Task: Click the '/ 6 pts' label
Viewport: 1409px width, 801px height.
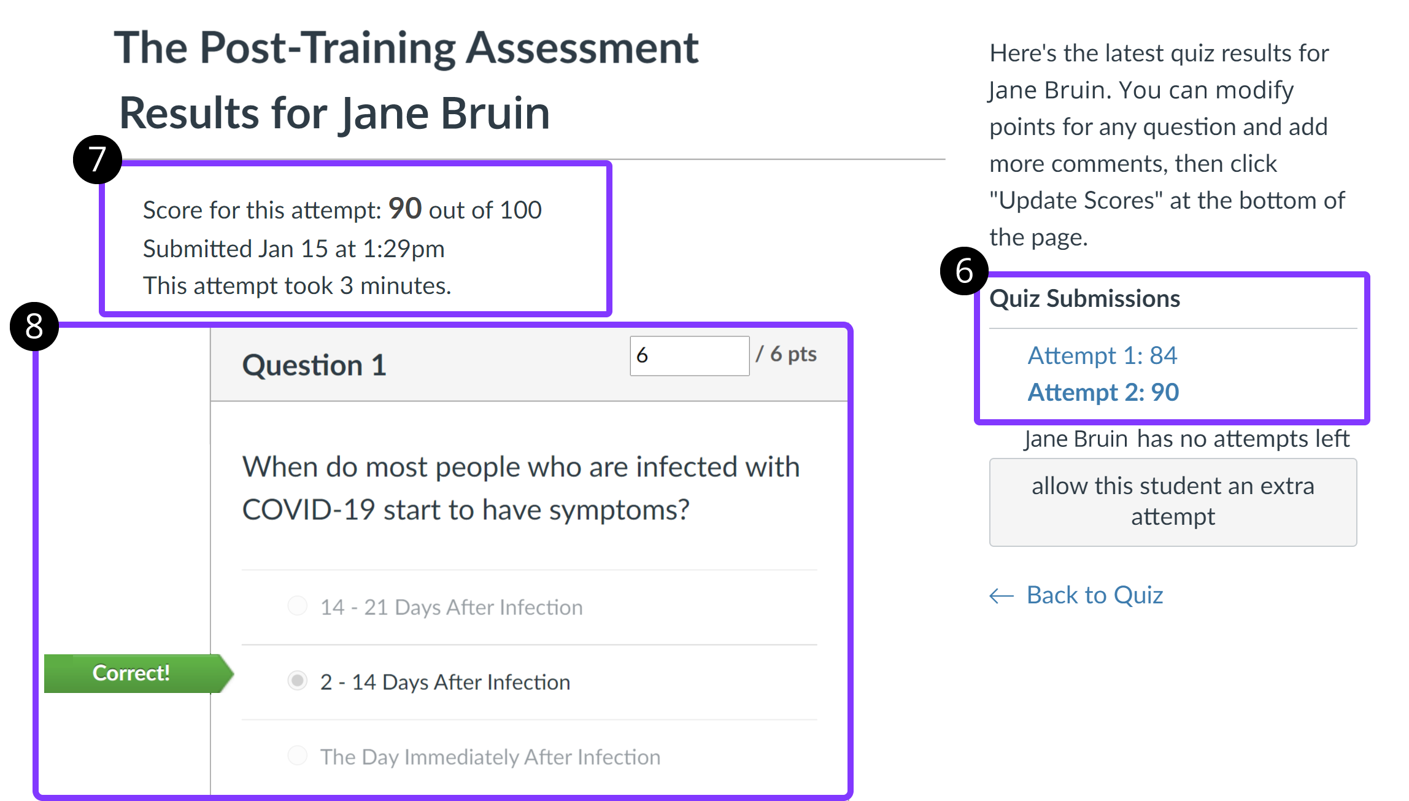Action: point(786,354)
